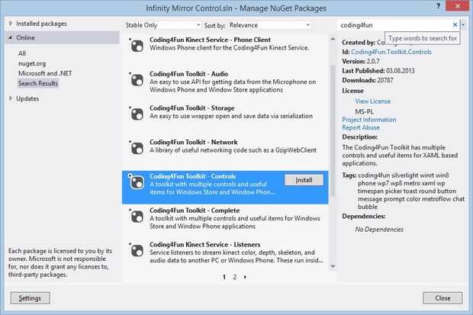Click the No Dependencies text
Screen dimensions: 473x315
(379, 230)
